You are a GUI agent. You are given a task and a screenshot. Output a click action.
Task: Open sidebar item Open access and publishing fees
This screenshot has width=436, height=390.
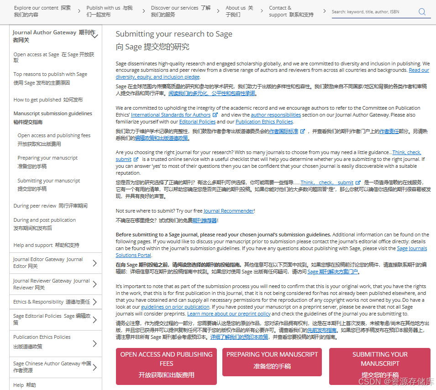54,139
